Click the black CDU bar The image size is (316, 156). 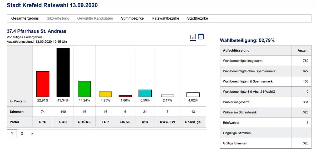coord(63,73)
